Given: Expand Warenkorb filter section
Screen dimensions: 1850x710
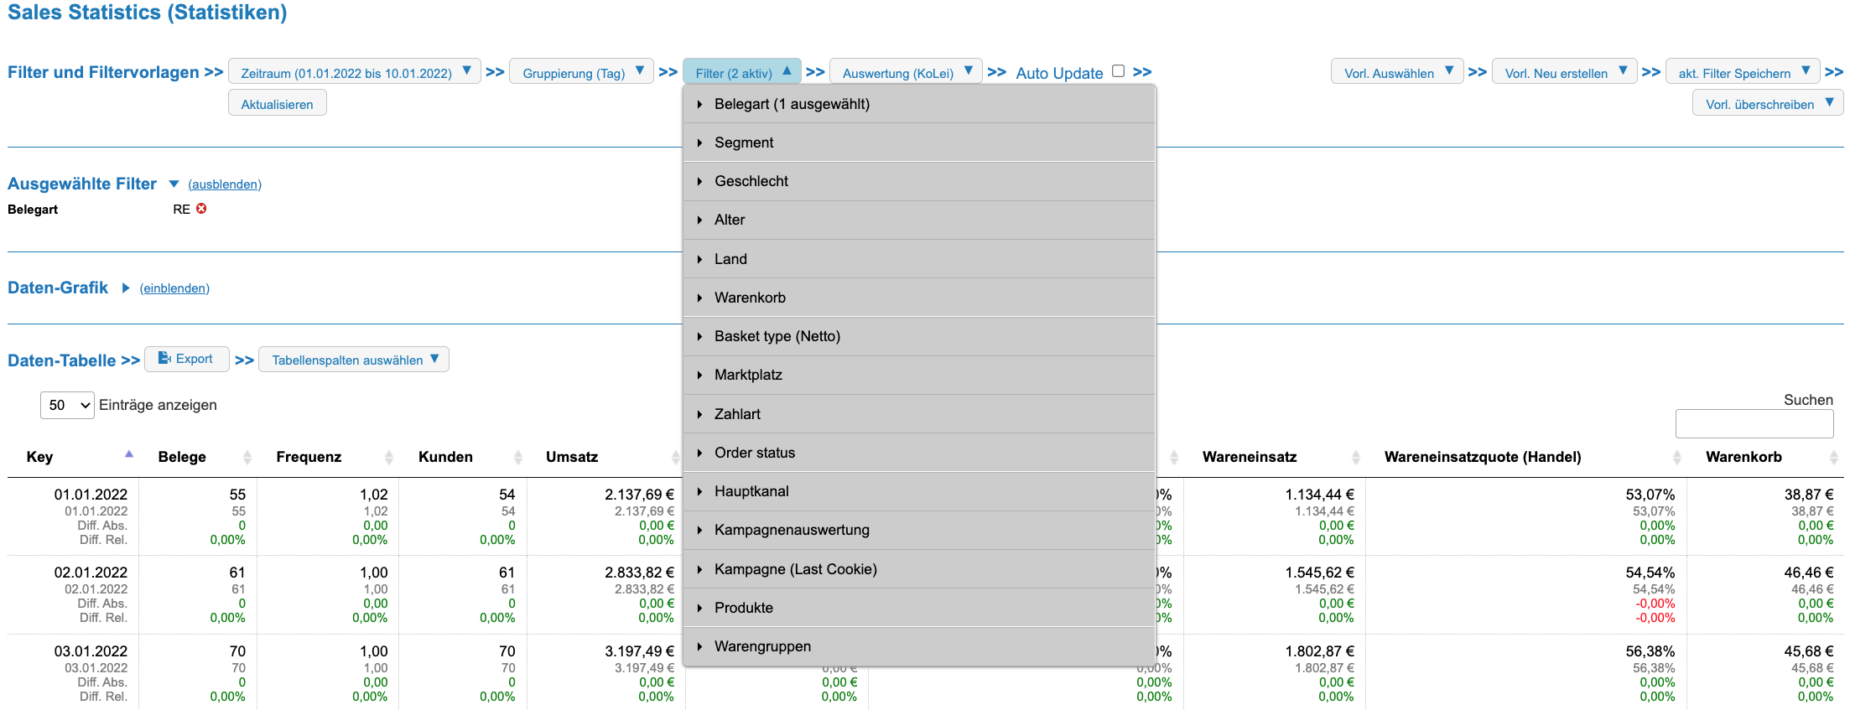Looking at the screenshot, I should click(x=919, y=298).
